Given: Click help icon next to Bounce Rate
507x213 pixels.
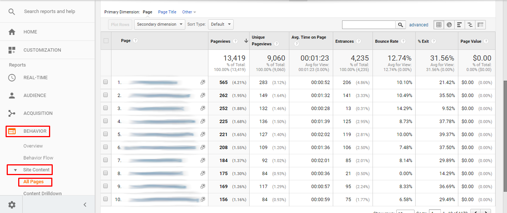Looking at the screenshot, I should 403,41.
